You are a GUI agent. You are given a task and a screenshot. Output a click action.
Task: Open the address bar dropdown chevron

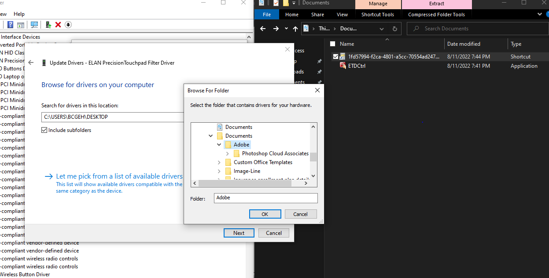point(381,28)
